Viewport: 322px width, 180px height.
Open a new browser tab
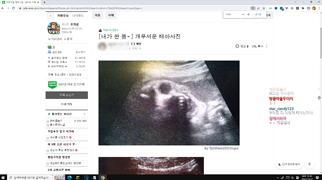pos(44,2)
